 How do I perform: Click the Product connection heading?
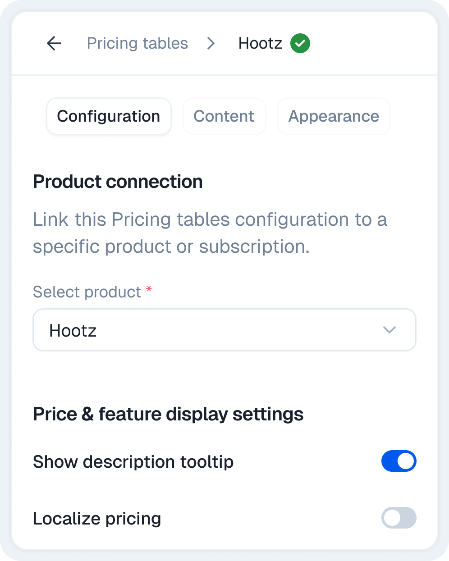[118, 182]
